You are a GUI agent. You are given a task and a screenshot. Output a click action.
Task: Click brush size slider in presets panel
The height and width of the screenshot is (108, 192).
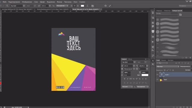pyautogui.click(x=167, y=16)
